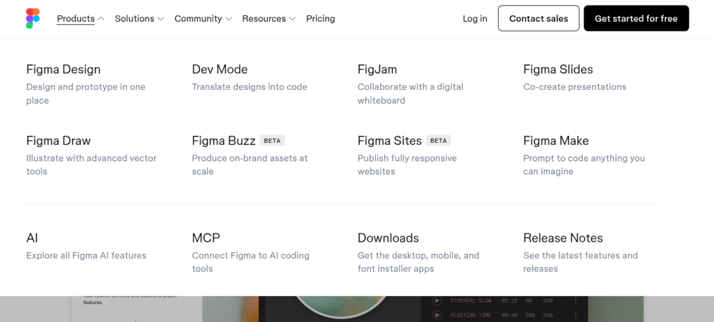This screenshot has width=714, height=322.
Task: Open Dev Mode product page
Action: coord(220,69)
